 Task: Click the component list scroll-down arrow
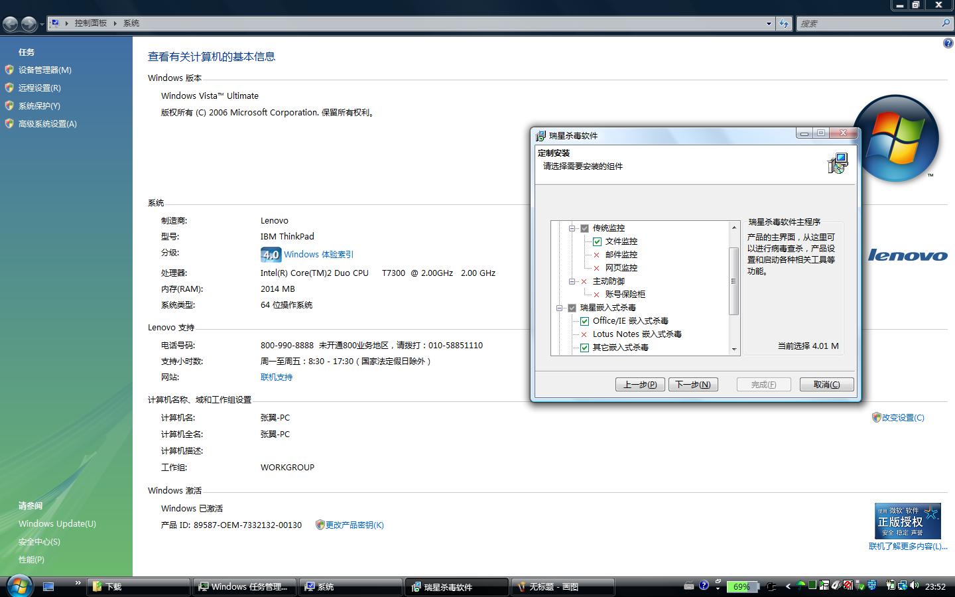click(x=734, y=349)
